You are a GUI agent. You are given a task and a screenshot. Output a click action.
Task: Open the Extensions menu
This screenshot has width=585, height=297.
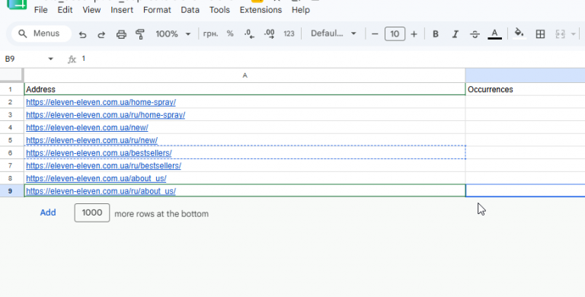coord(261,10)
